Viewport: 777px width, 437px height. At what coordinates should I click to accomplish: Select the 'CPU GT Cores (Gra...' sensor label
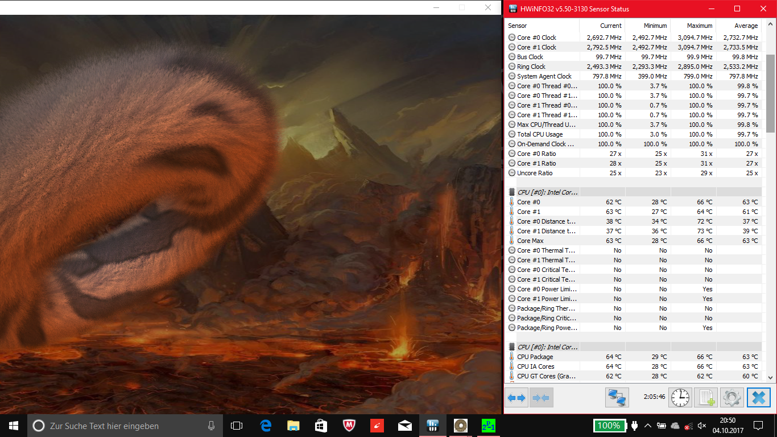[547, 376]
